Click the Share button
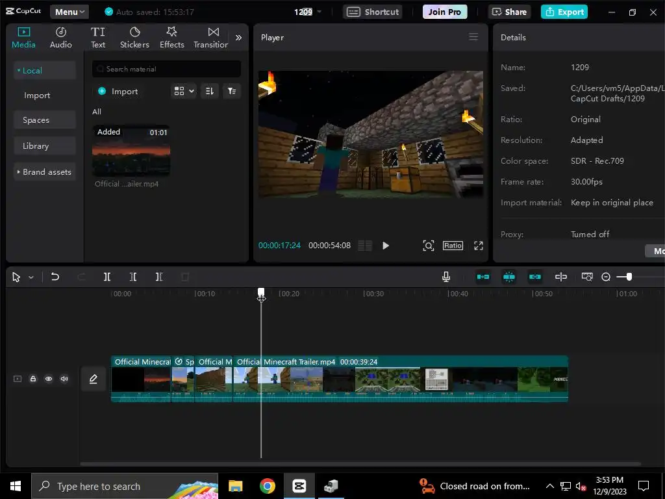This screenshot has height=499, width=665. pyautogui.click(x=509, y=12)
